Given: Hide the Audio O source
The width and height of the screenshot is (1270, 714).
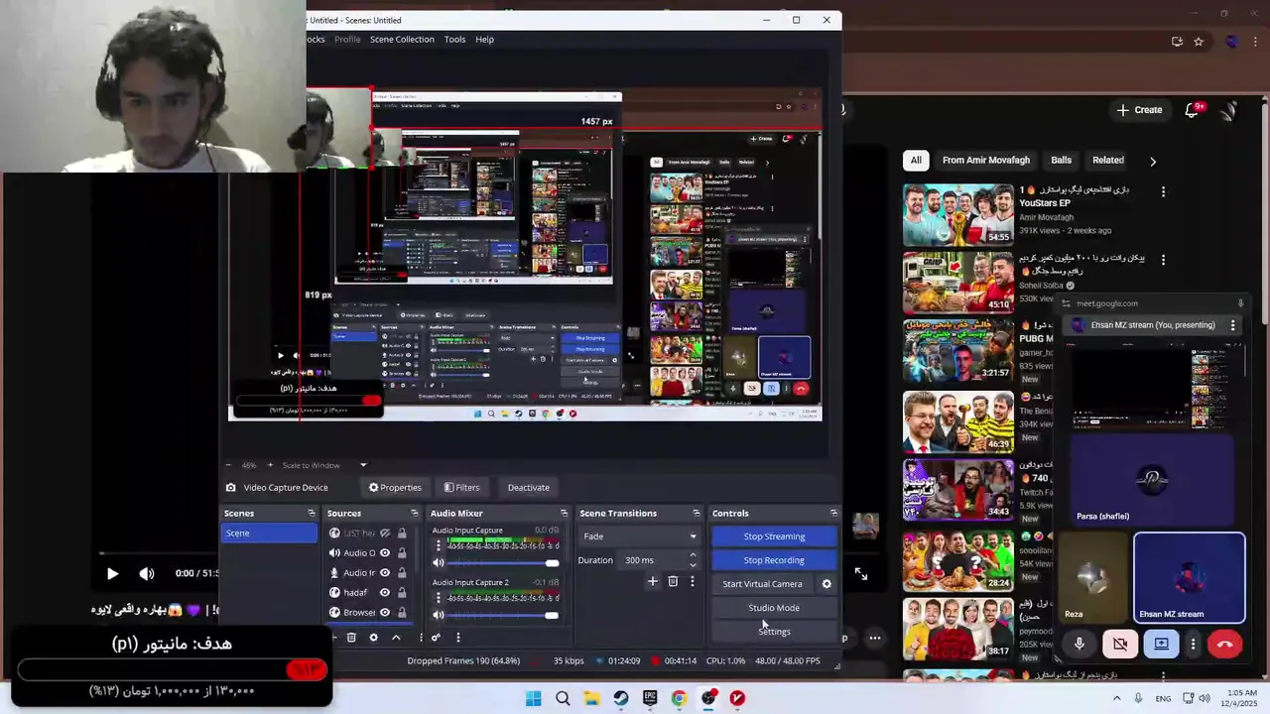Looking at the screenshot, I should [385, 553].
